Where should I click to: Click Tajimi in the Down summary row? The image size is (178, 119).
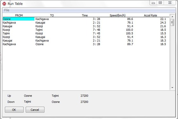point(27,102)
